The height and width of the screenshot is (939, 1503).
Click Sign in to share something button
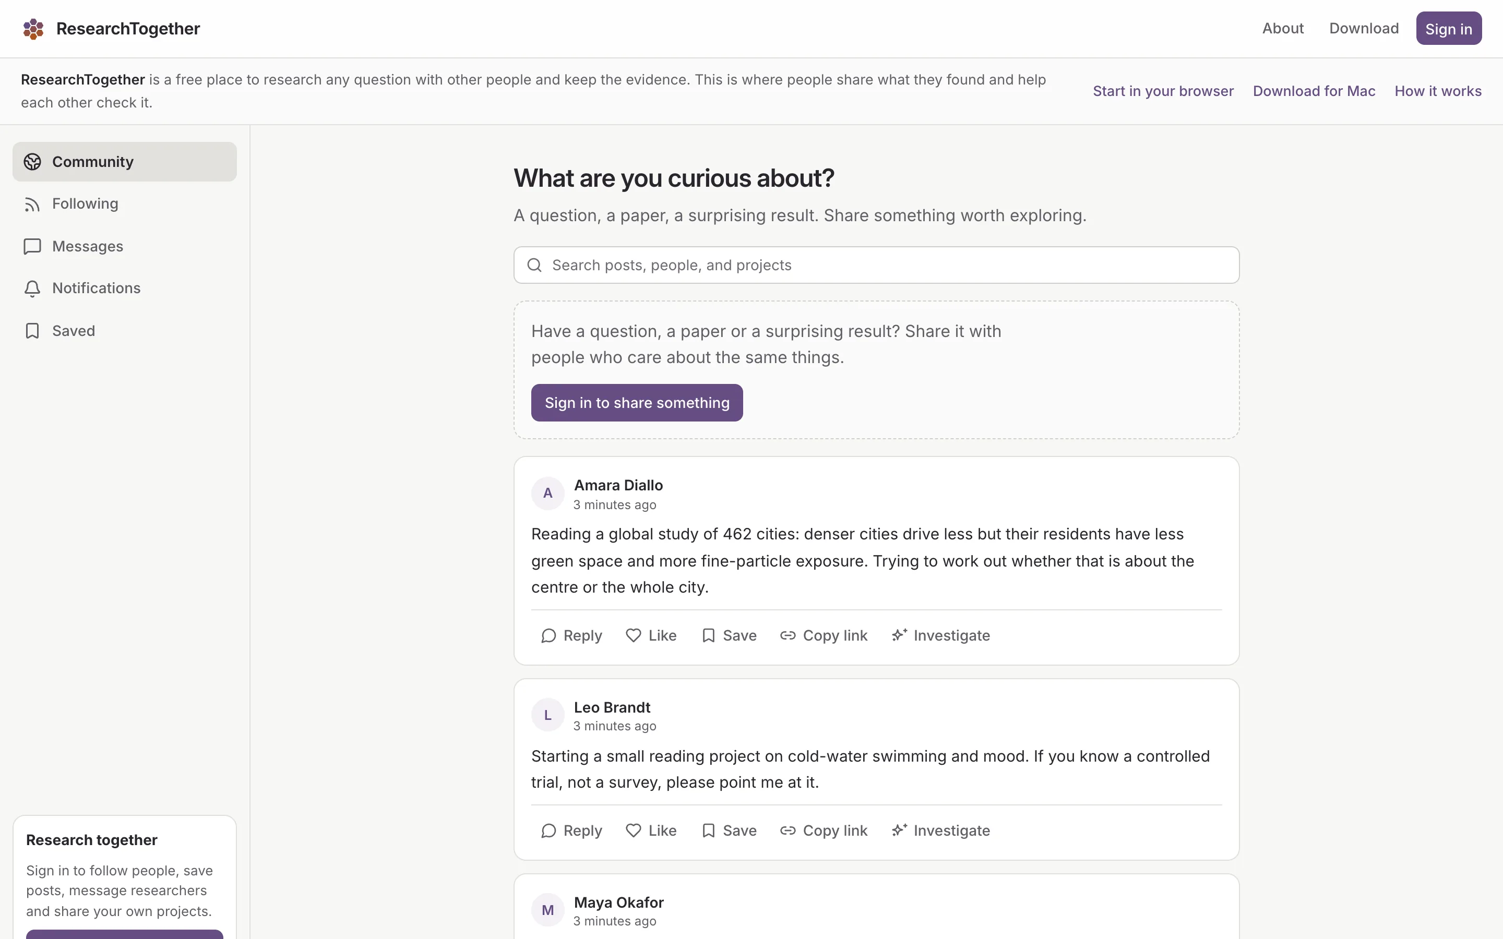pyautogui.click(x=637, y=402)
